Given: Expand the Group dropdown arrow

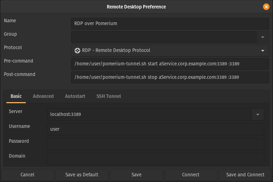Looking at the screenshot, I should pos(263,37).
